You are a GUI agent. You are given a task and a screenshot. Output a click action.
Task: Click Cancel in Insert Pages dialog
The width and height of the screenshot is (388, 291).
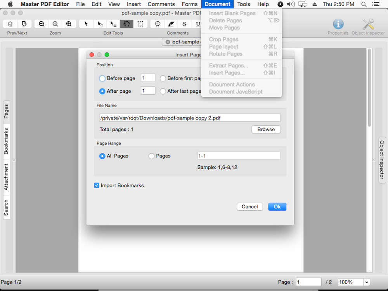pos(249,207)
